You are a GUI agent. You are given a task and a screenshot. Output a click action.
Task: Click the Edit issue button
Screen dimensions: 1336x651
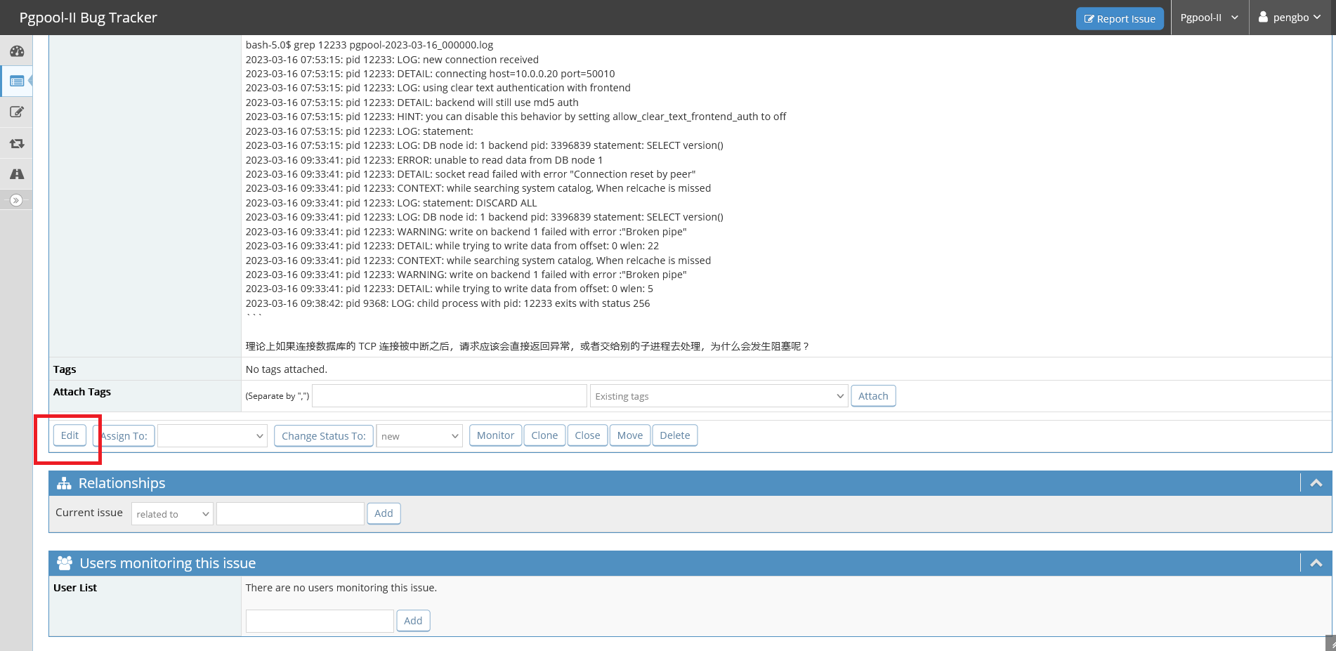tap(70, 435)
